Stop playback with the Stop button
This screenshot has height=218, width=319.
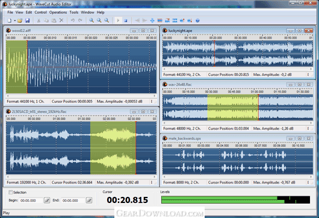coord(126,20)
